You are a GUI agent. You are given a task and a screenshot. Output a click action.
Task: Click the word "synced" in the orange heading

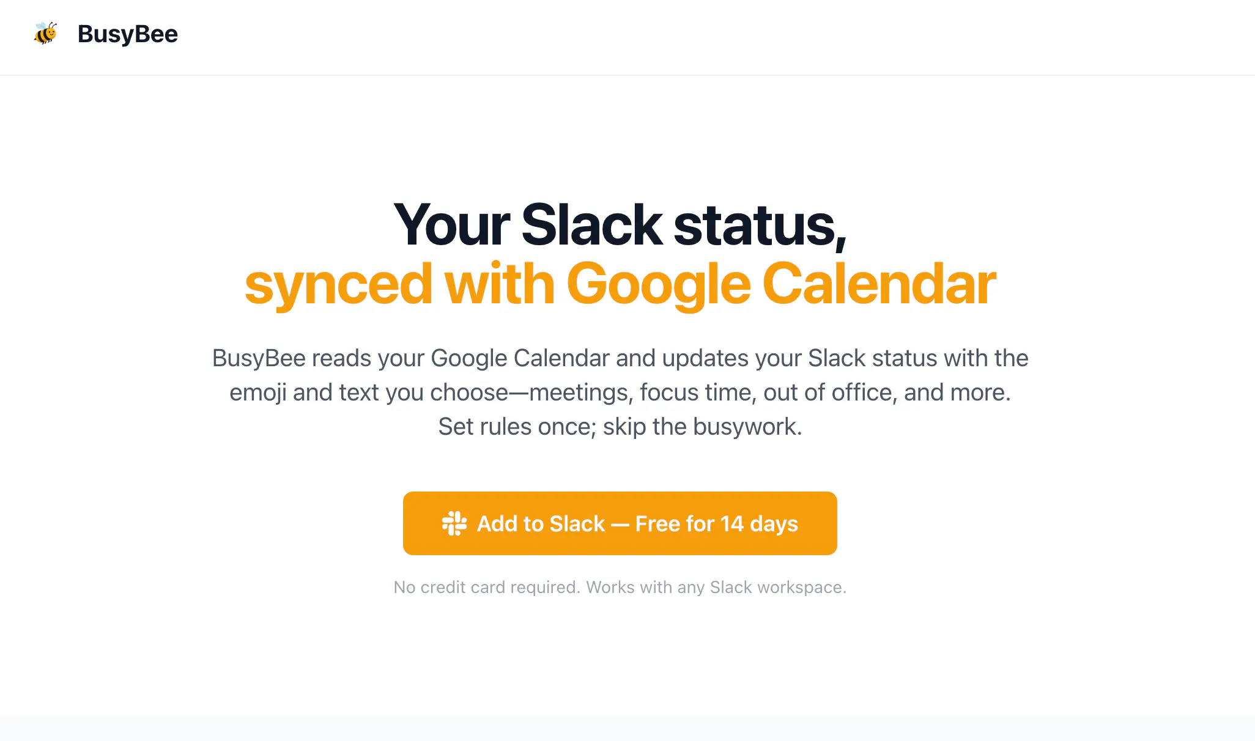339,286
